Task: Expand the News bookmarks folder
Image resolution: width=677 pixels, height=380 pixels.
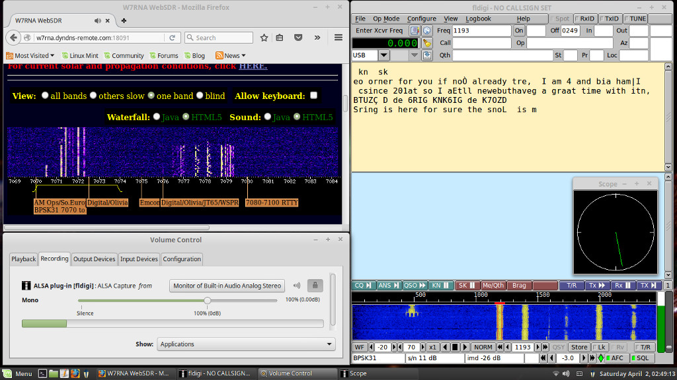Action: click(231, 55)
